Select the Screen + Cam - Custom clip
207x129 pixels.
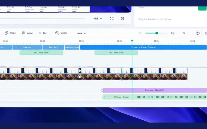pyautogui.click(x=143, y=47)
